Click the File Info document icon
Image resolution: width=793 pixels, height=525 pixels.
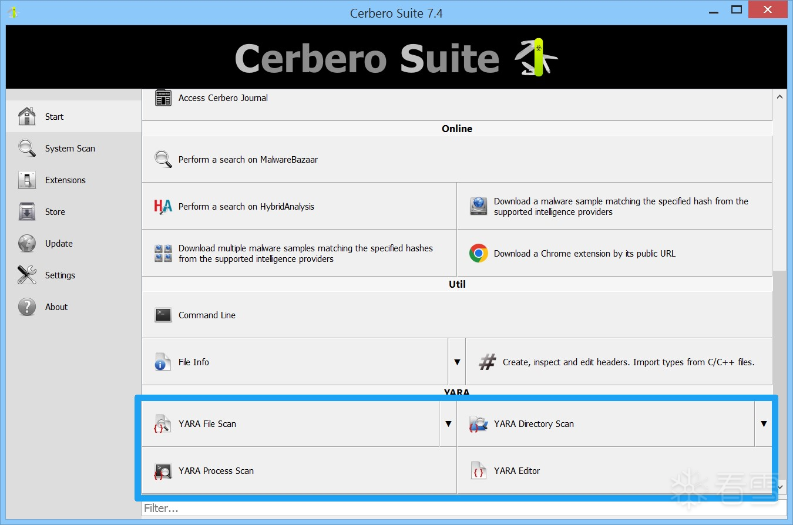click(x=163, y=362)
